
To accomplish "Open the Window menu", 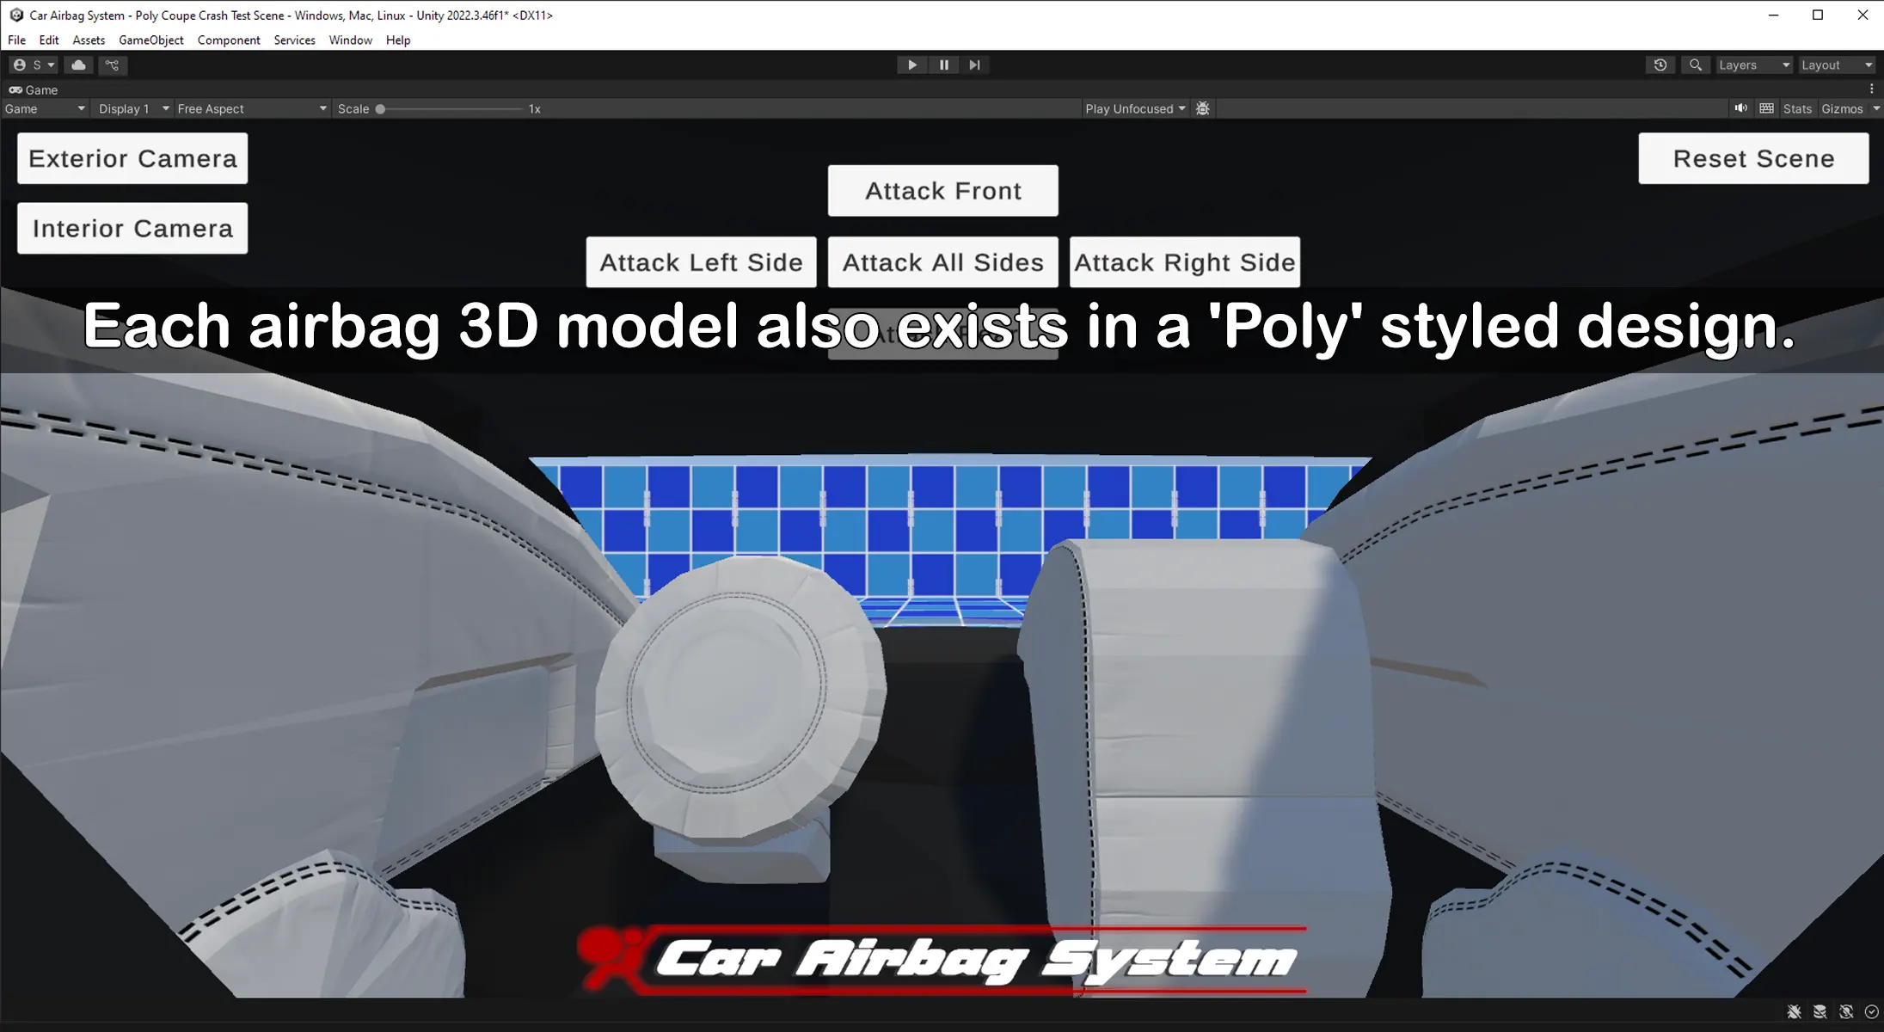I will 350,40.
